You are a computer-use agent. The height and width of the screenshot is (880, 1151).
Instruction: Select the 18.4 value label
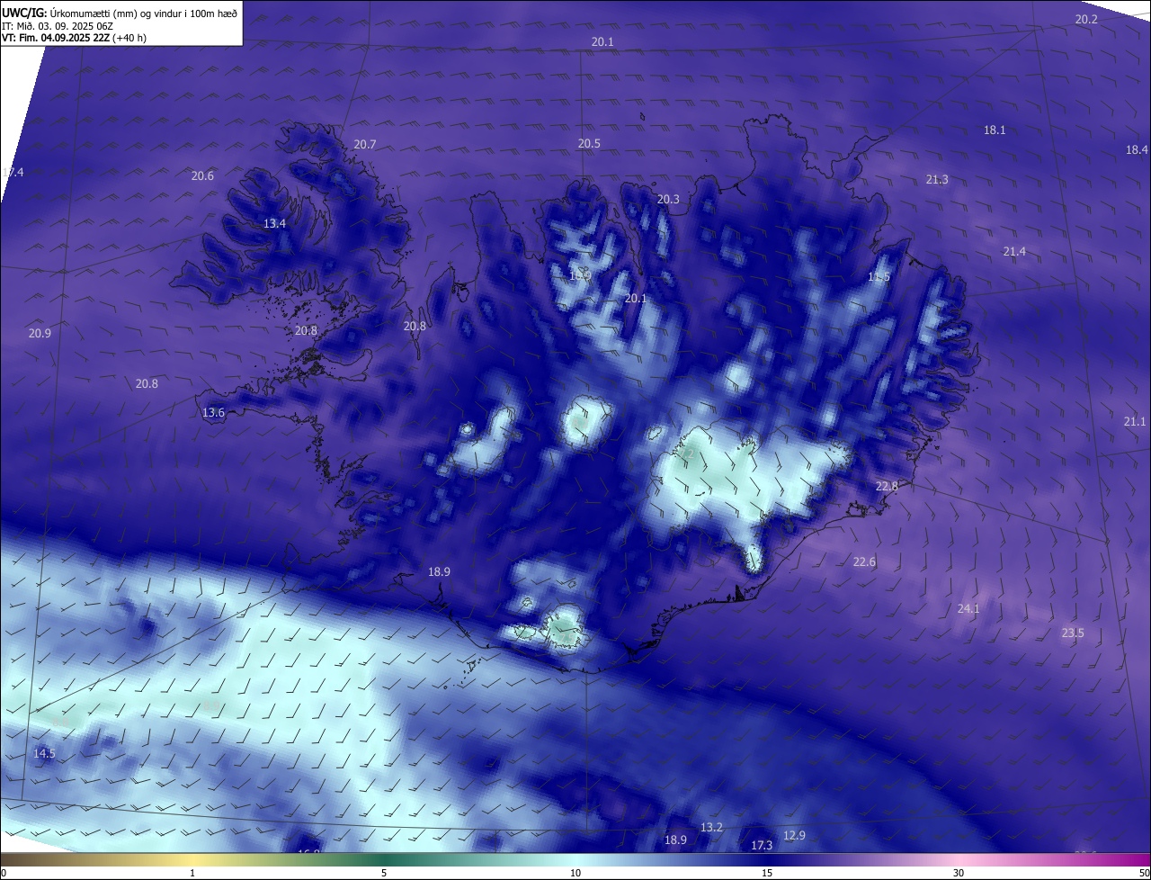(1137, 149)
